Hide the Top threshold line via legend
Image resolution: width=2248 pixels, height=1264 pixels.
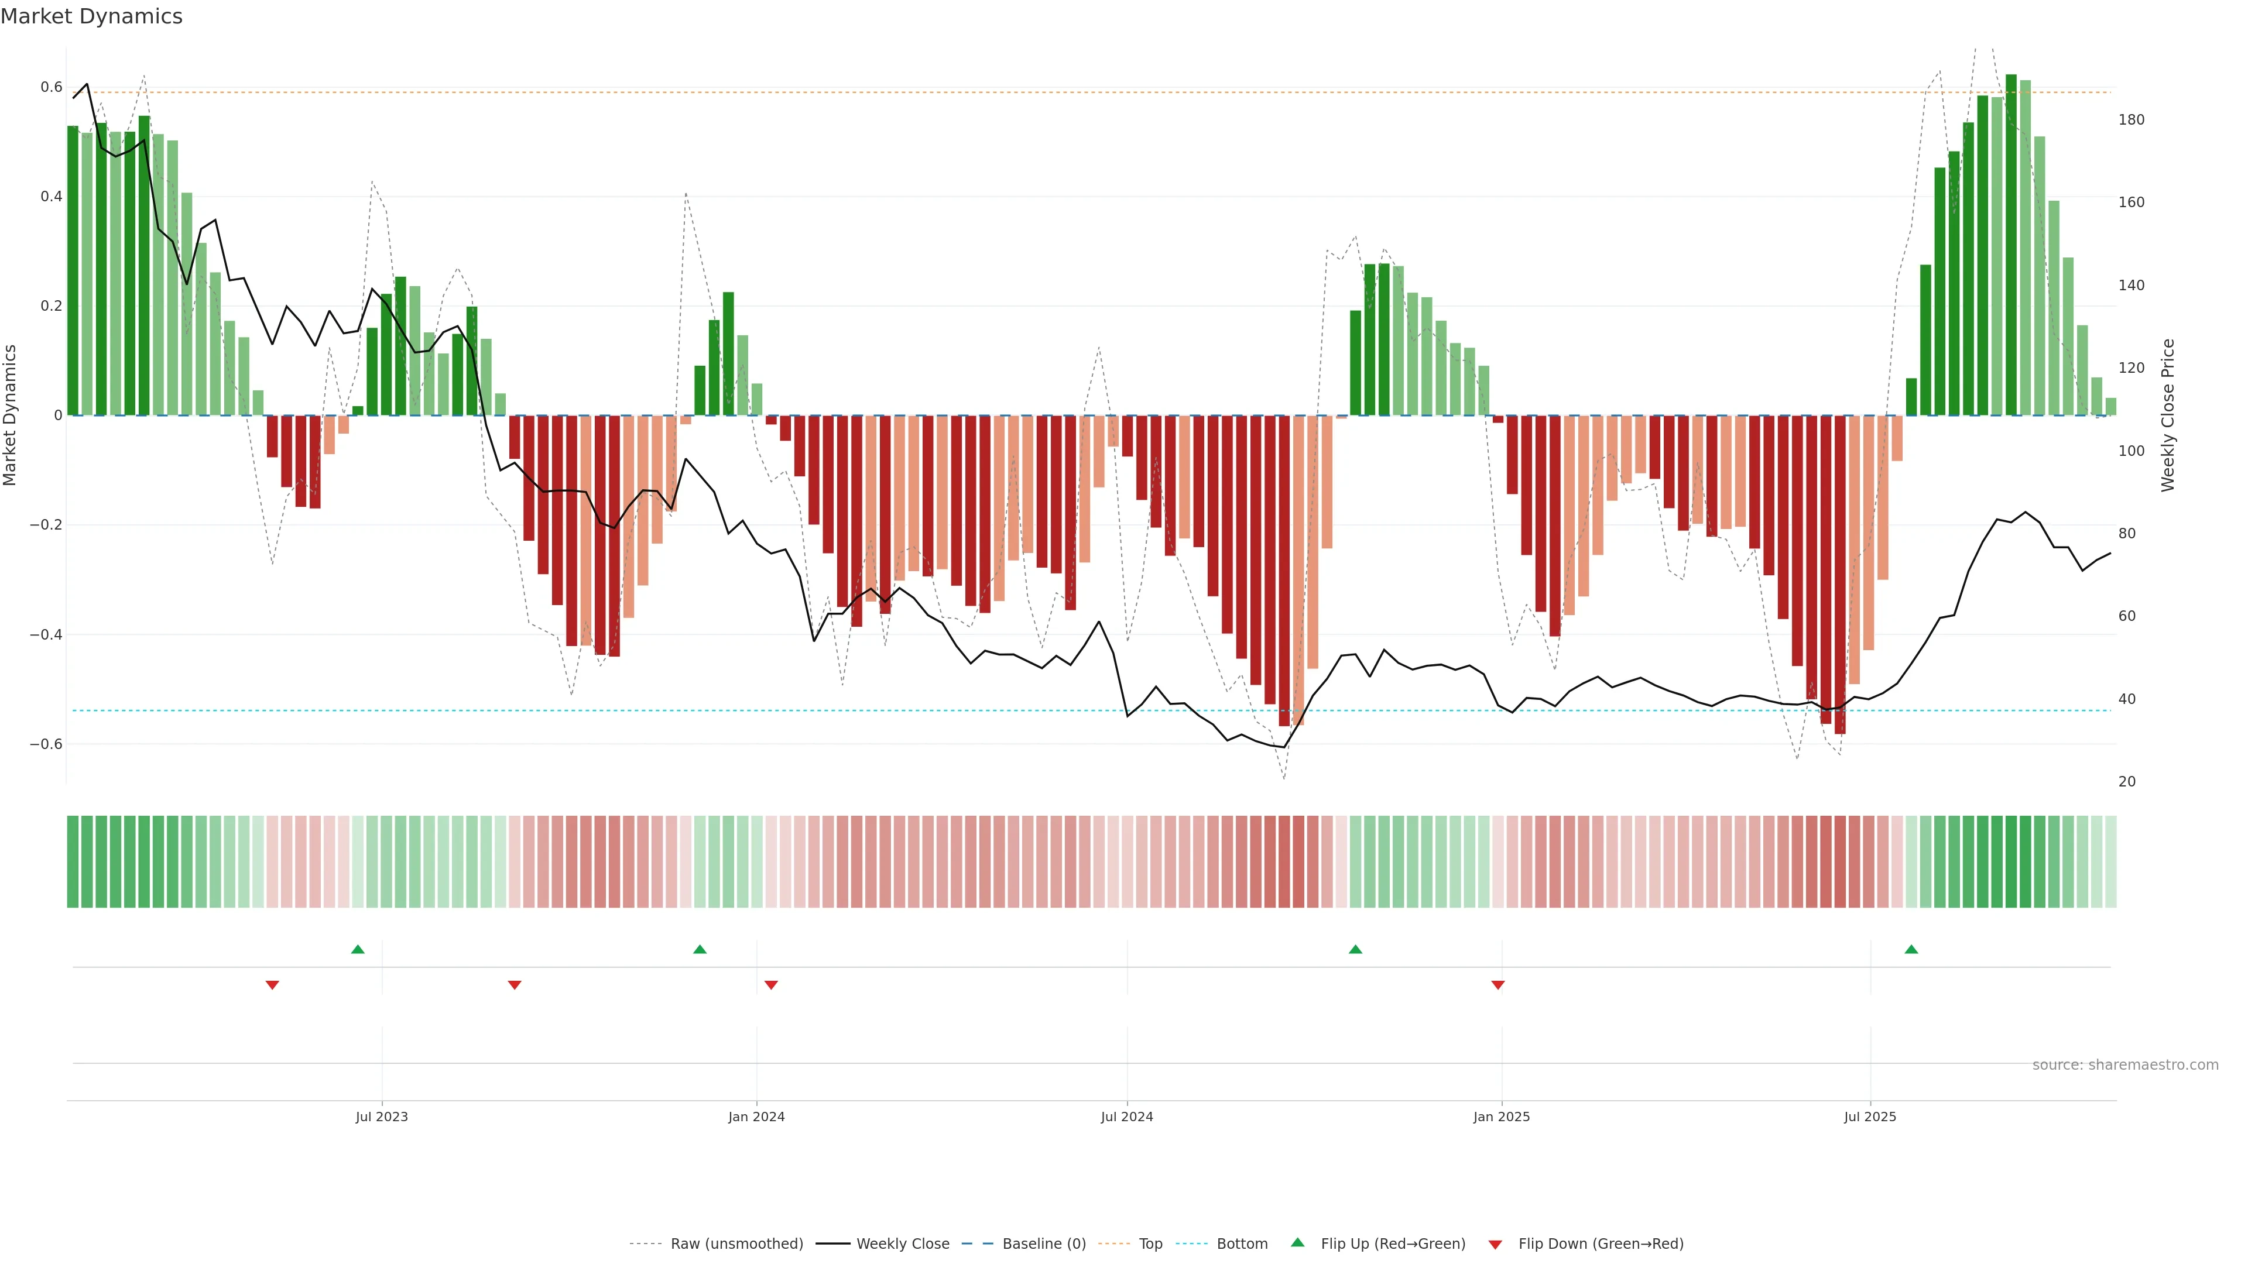(1150, 1244)
